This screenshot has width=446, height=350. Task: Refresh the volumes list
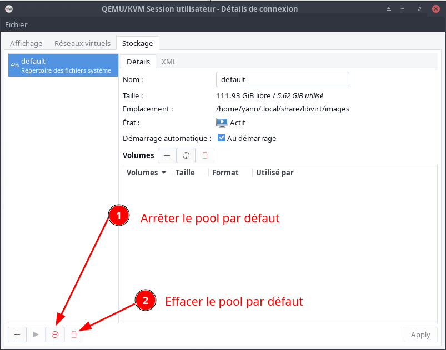coord(186,156)
